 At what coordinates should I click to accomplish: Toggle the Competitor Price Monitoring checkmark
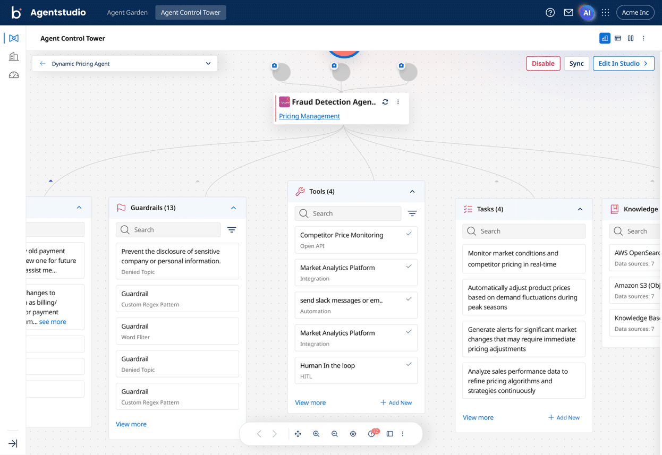tap(409, 234)
